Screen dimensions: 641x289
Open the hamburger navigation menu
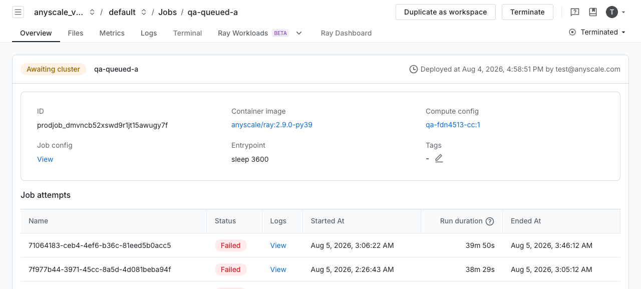pyautogui.click(x=18, y=12)
